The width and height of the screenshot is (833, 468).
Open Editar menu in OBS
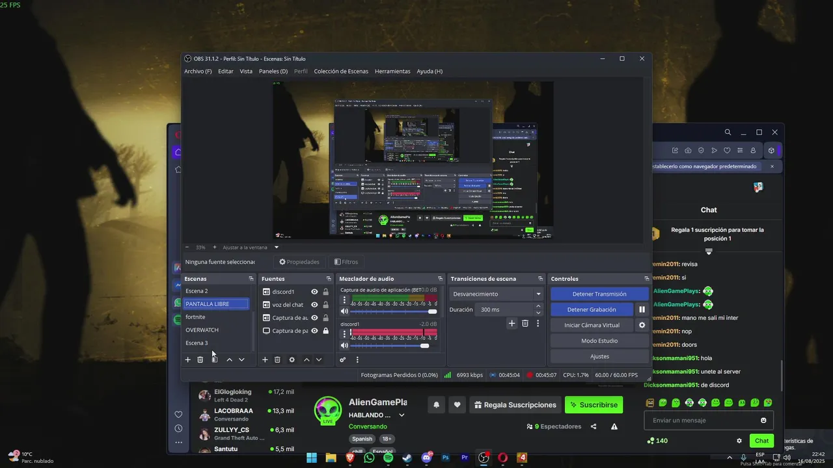point(226,71)
